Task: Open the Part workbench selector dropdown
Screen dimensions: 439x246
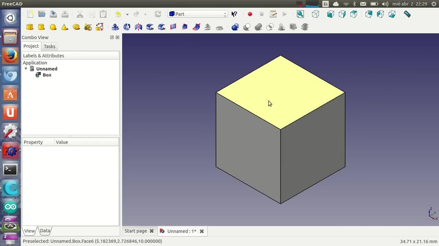Action: (x=198, y=14)
